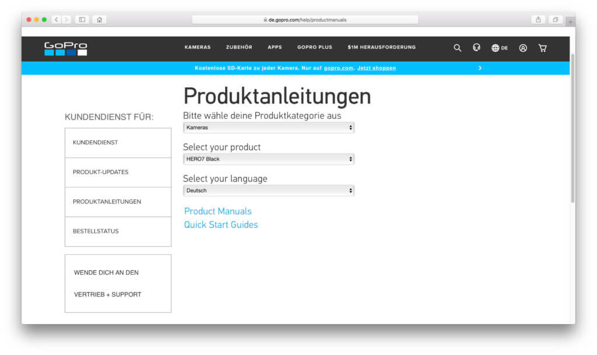Image resolution: width=597 pixels, height=355 pixels.
Task: Go back with Safari back arrow
Action: click(57, 19)
